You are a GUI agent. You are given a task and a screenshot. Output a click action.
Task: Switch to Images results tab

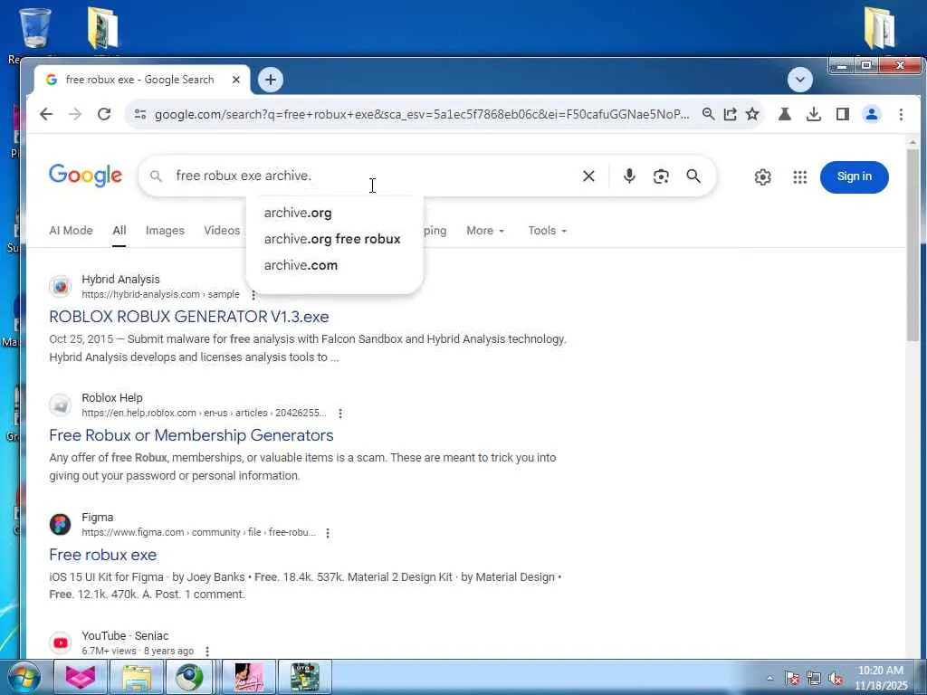tap(165, 231)
